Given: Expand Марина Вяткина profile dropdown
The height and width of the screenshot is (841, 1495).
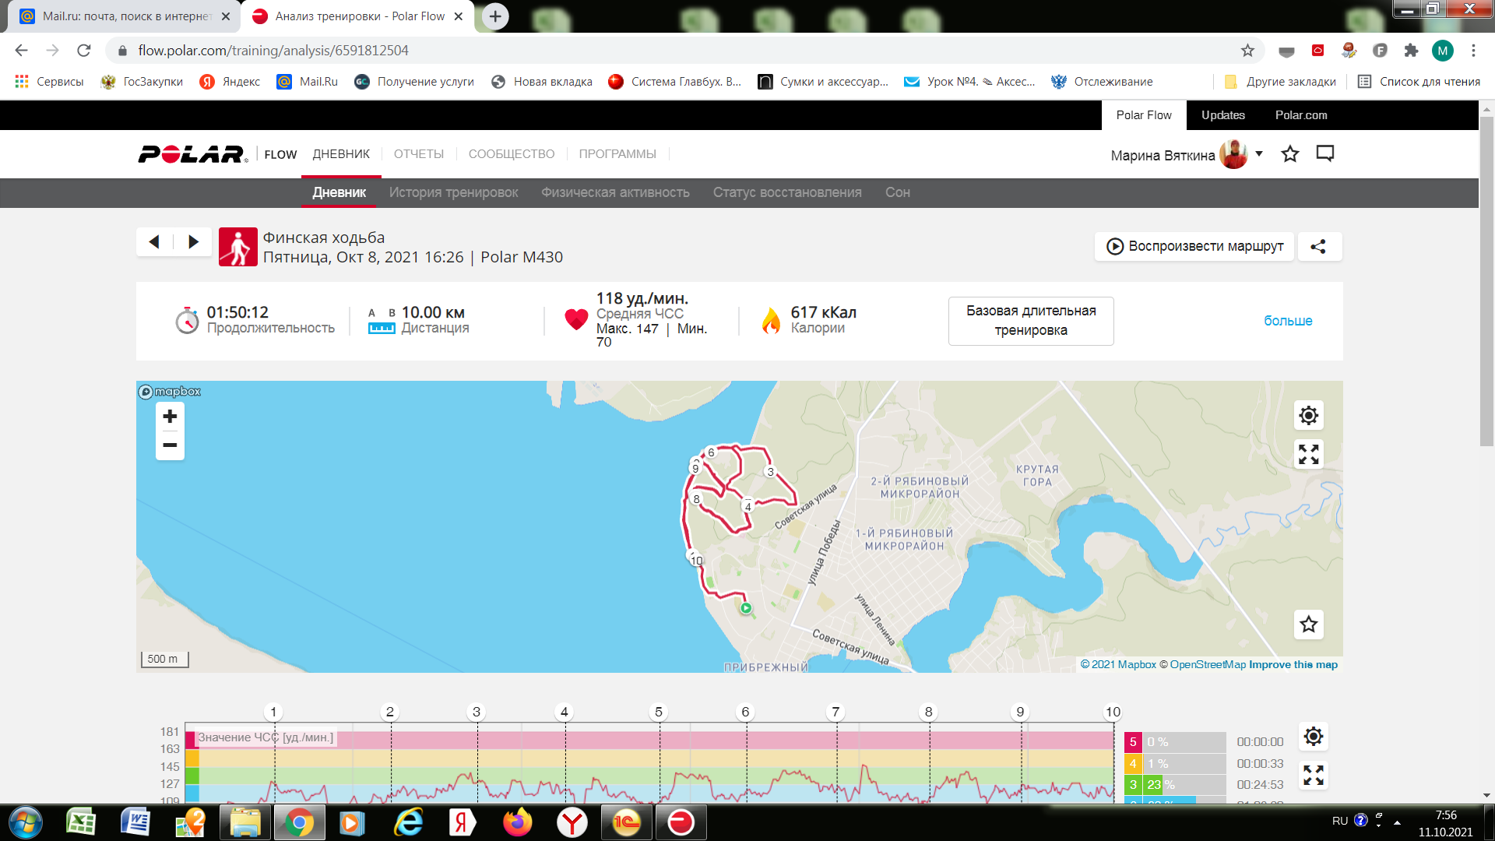Looking at the screenshot, I should click(x=1258, y=153).
